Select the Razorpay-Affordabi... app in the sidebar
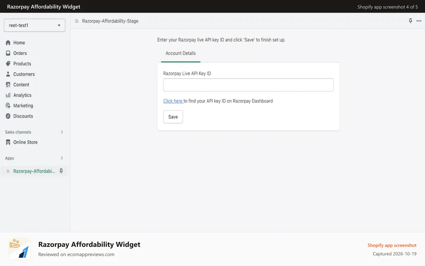The height and width of the screenshot is (266, 425). (34, 171)
